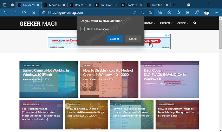Open Settings and more ellipsis menu
The width and height of the screenshot is (222, 132).
point(216,12)
